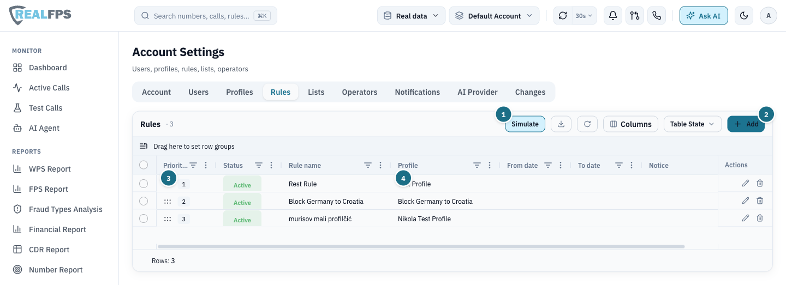Open filter for From date column

coord(548,165)
